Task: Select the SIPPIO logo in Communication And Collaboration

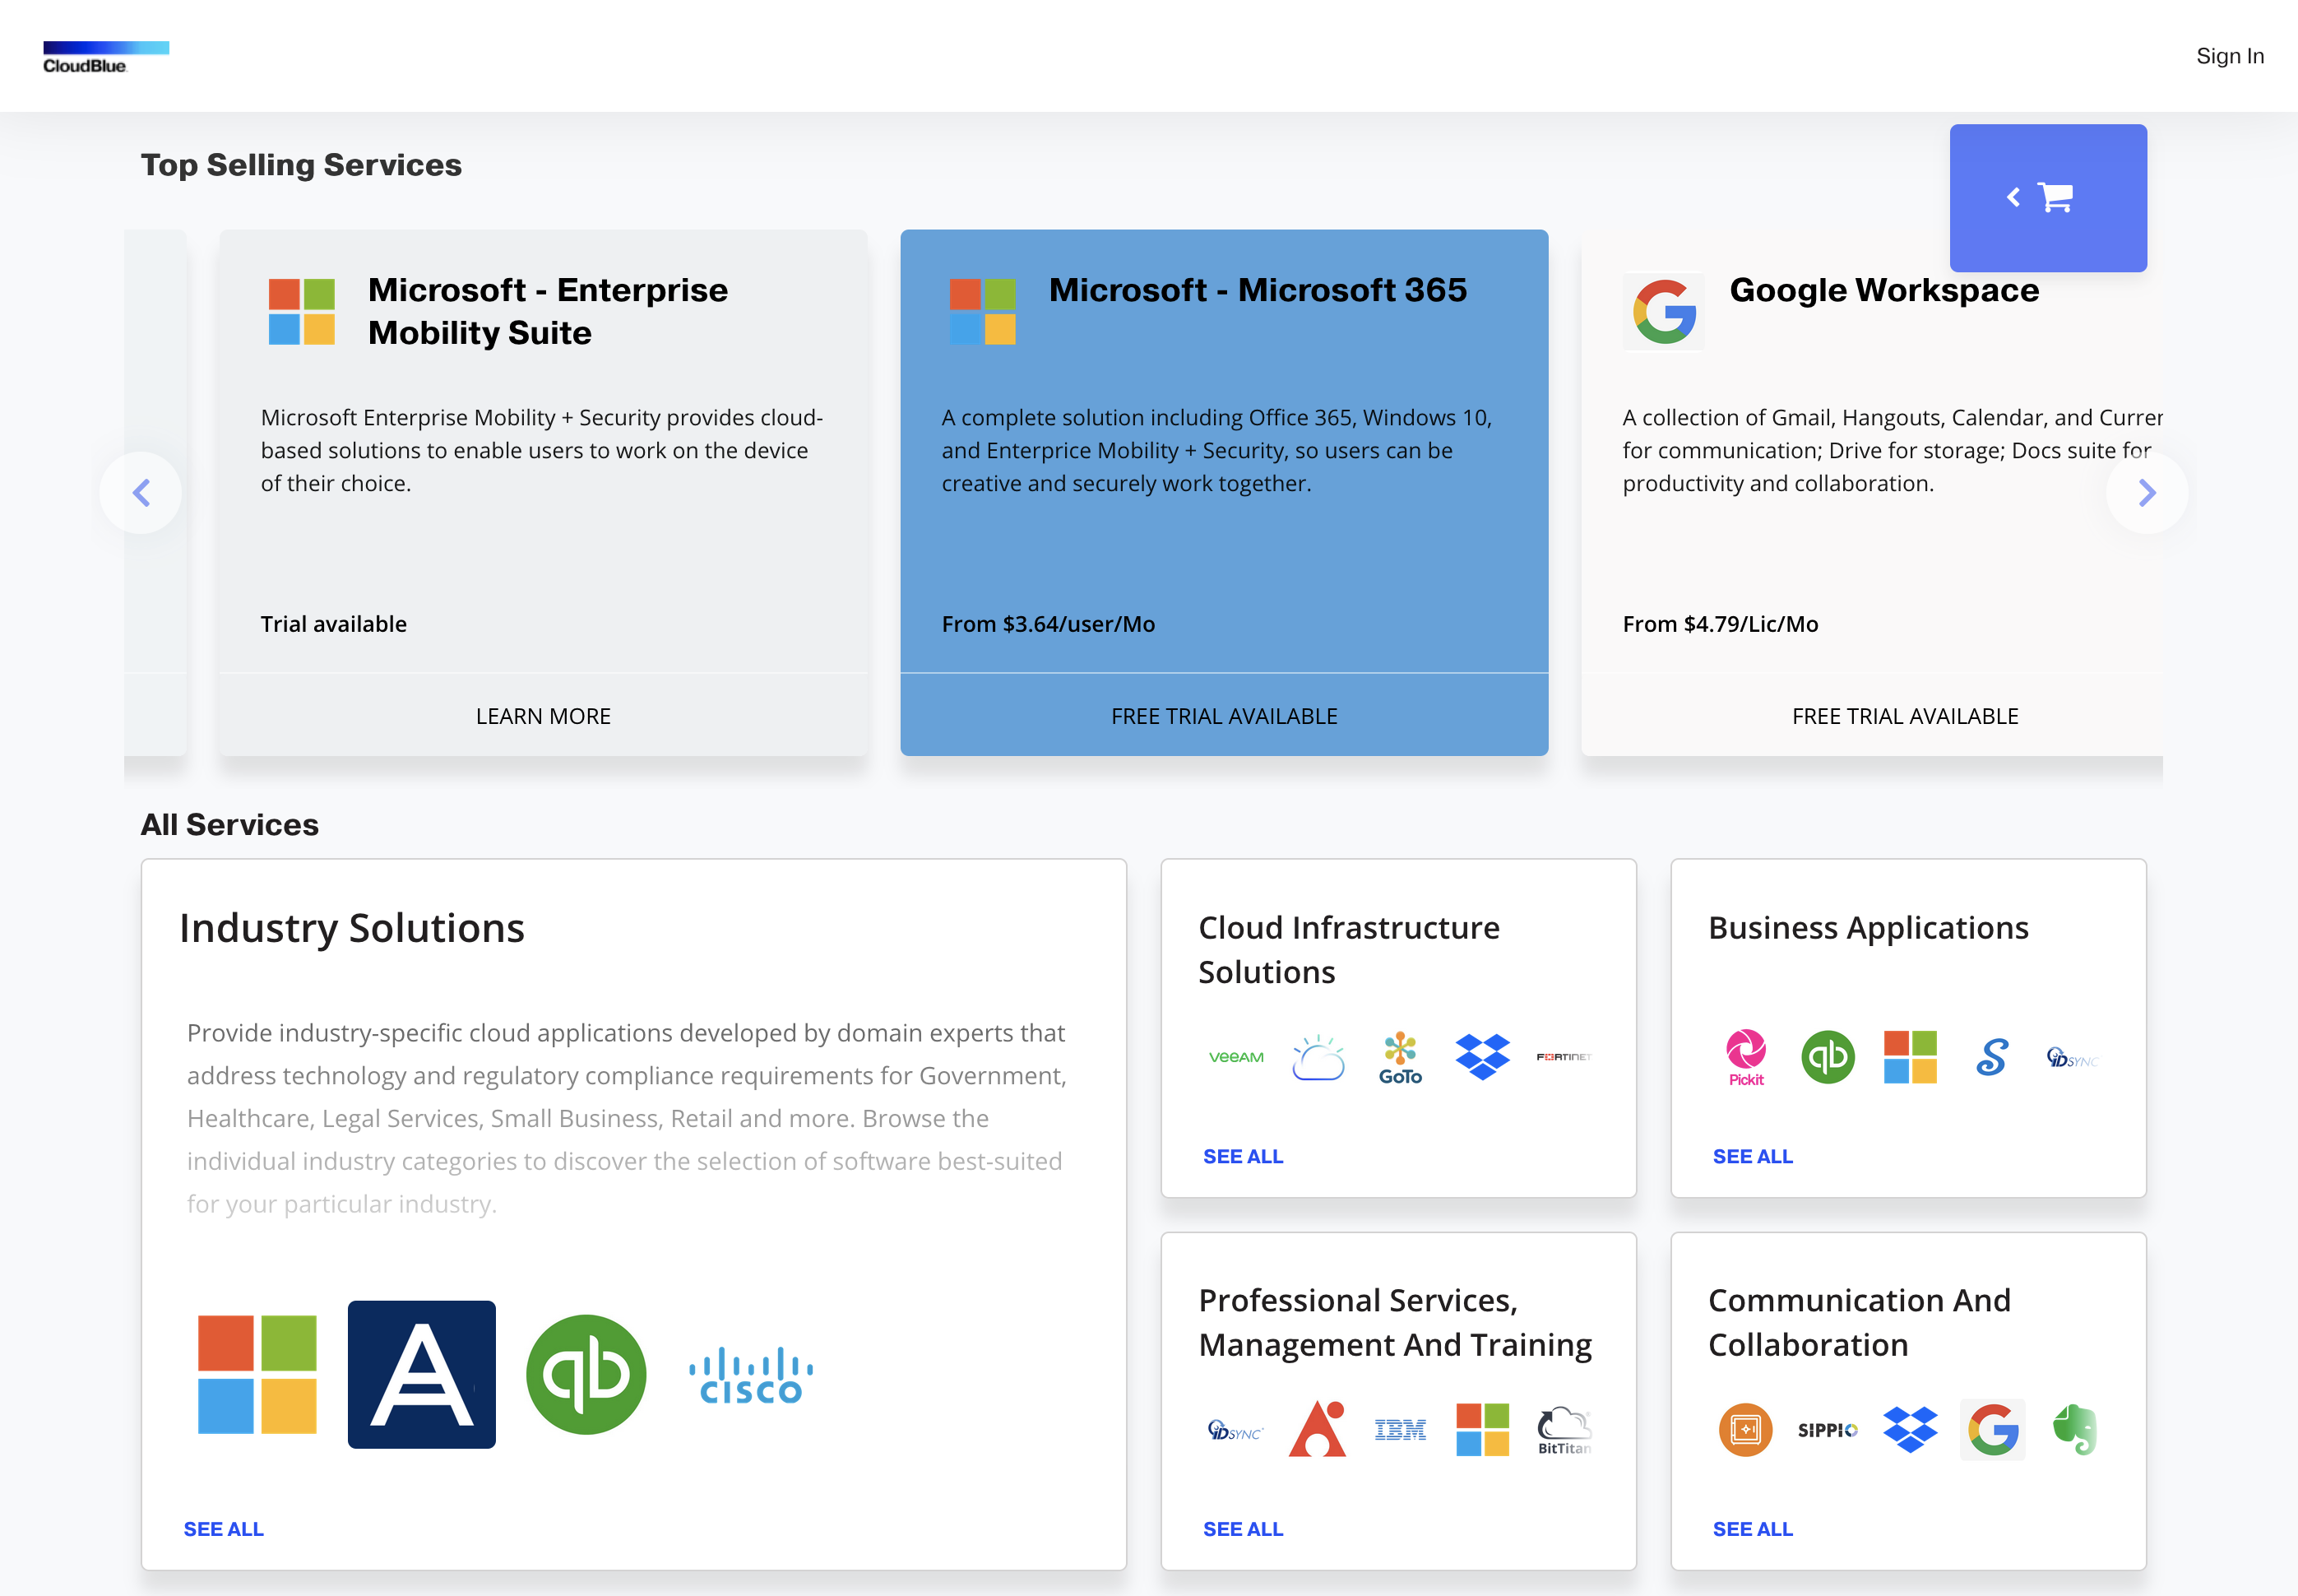Action: tap(1828, 1430)
